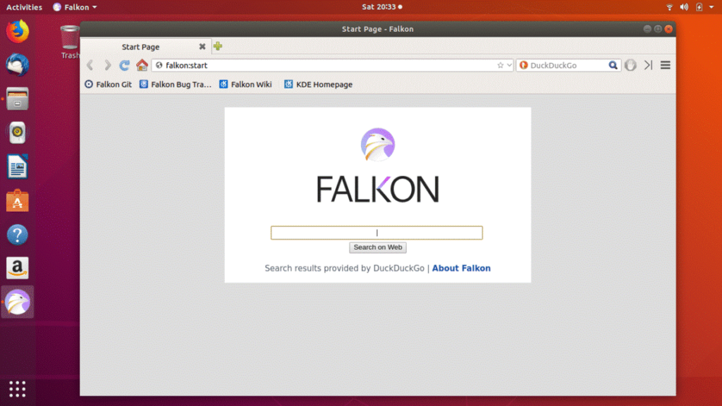722x406 pixels.
Task: Click the battery status icon
Action: [x=699, y=7]
